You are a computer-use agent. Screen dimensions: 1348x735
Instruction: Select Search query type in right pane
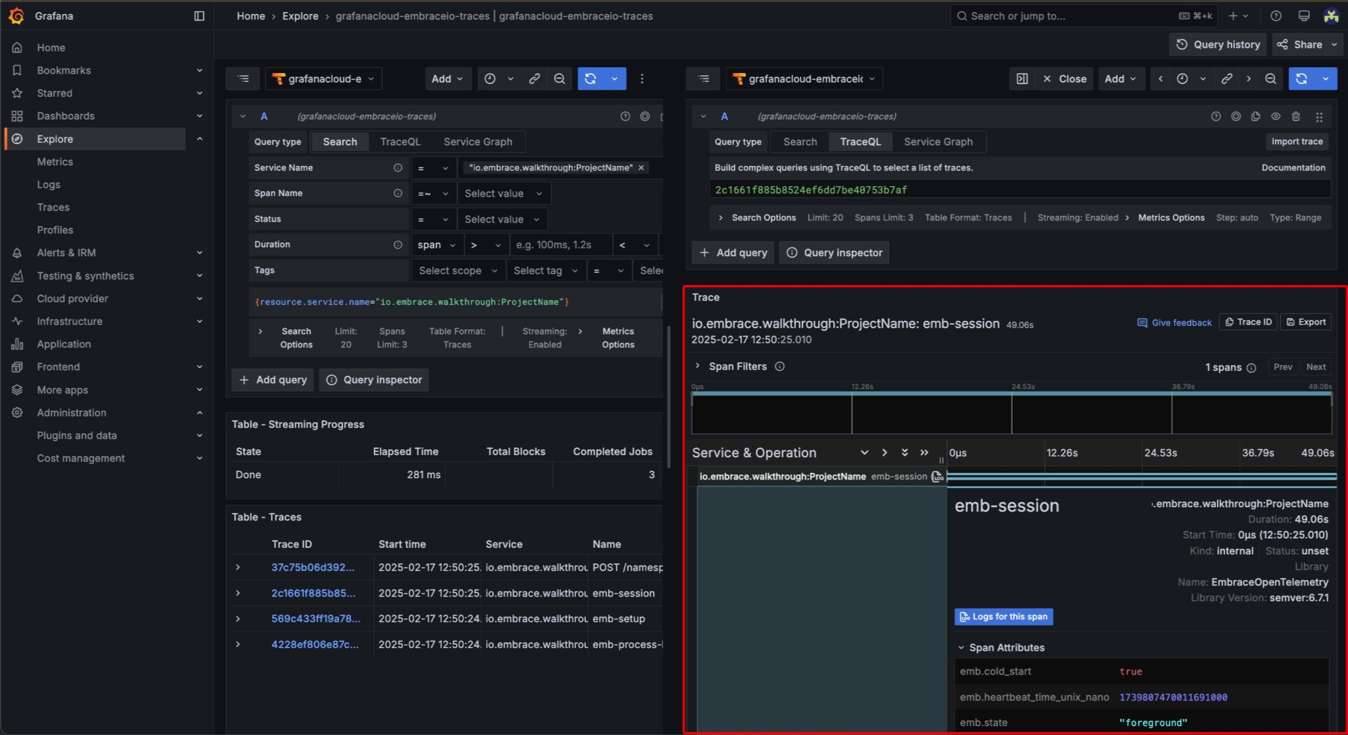pos(800,142)
